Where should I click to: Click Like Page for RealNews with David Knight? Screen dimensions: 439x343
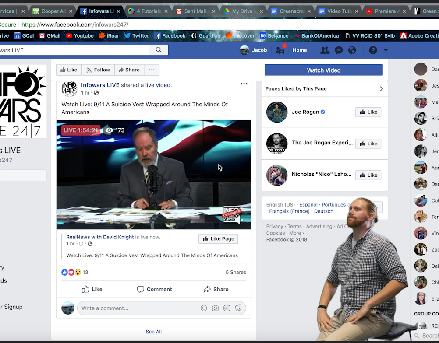pyautogui.click(x=218, y=239)
